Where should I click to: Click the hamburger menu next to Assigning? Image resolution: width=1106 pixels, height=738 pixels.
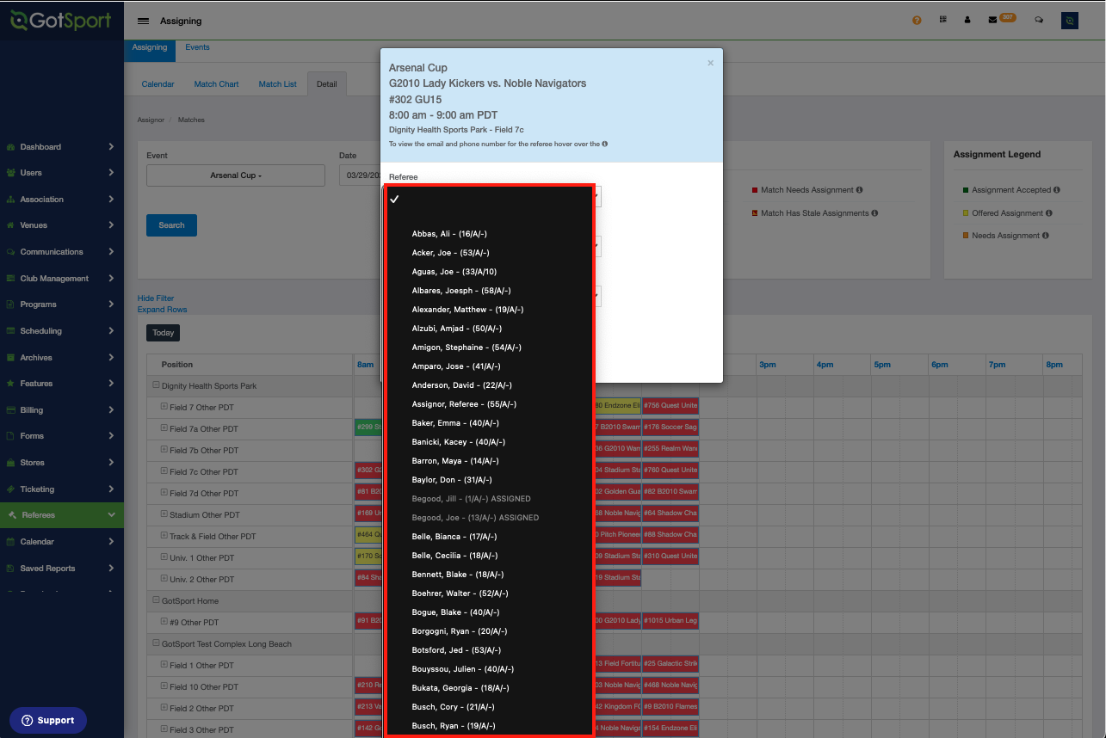143,20
